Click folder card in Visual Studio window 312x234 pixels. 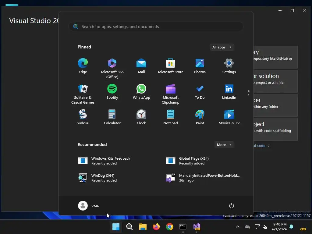tap(275, 105)
